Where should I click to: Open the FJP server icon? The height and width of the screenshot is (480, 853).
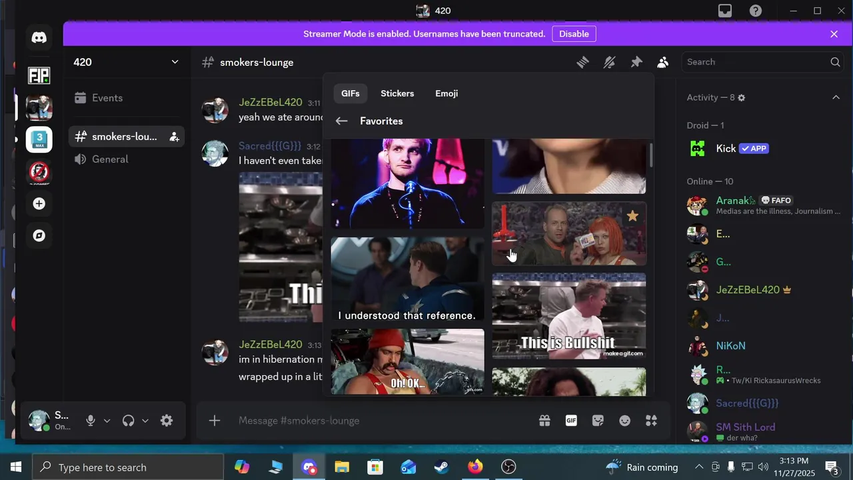39,75
